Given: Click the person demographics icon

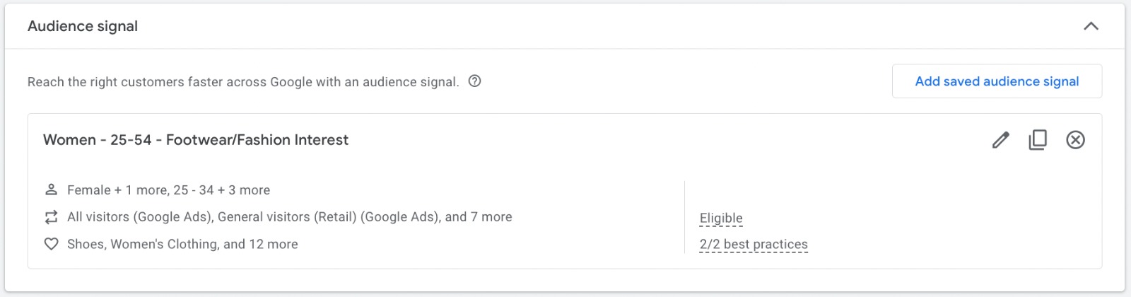Looking at the screenshot, I should 51,190.
